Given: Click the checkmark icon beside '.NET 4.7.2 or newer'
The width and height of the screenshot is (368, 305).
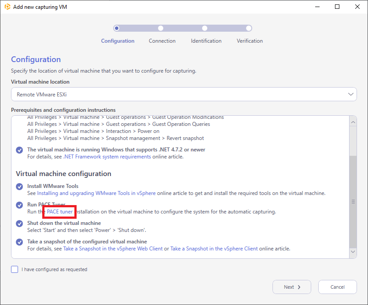Looking at the screenshot, I should pos(19,150).
